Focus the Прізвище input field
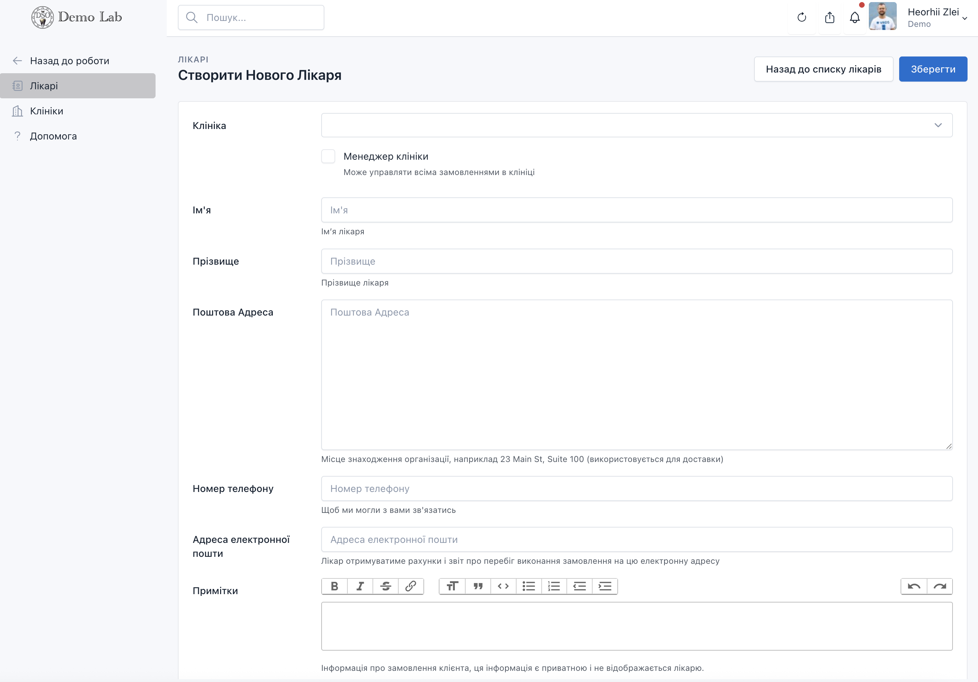The width and height of the screenshot is (978, 682). [637, 261]
